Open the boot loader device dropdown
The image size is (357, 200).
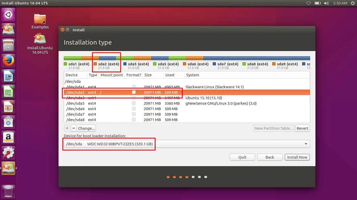[187, 144]
